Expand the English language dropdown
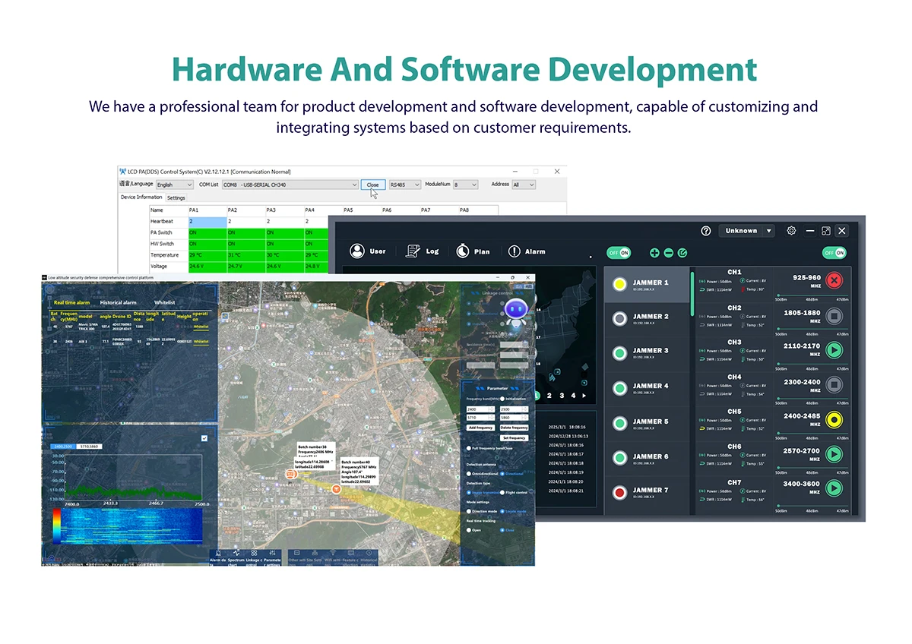912x644 pixels. point(175,185)
